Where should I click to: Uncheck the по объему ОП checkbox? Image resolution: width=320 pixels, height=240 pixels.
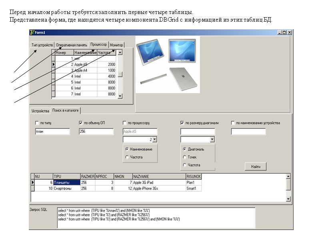pos(81,123)
